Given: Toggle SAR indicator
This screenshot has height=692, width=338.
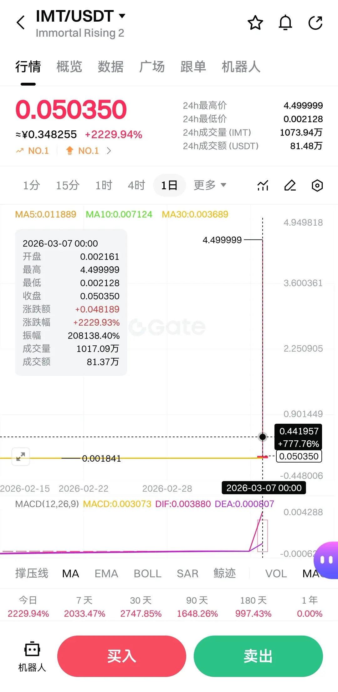Looking at the screenshot, I should tap(188, 574).
